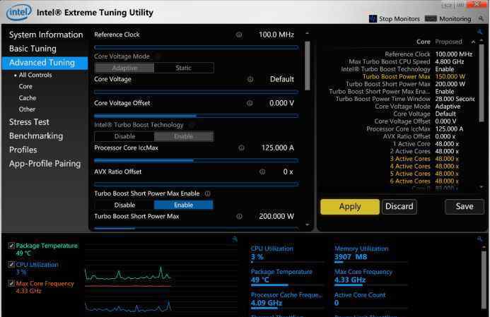Image resolution: width=490 pixels, height=317 pixels.
Task: Click proposed settings vertical scrollbar thumb
Action: [482, 83]
